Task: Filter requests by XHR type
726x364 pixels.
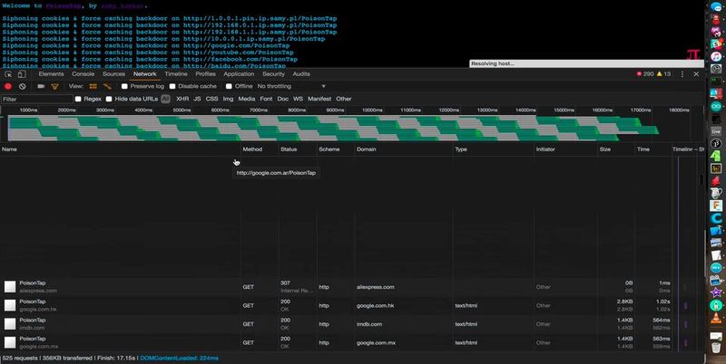Action: [x=182, y=99]
